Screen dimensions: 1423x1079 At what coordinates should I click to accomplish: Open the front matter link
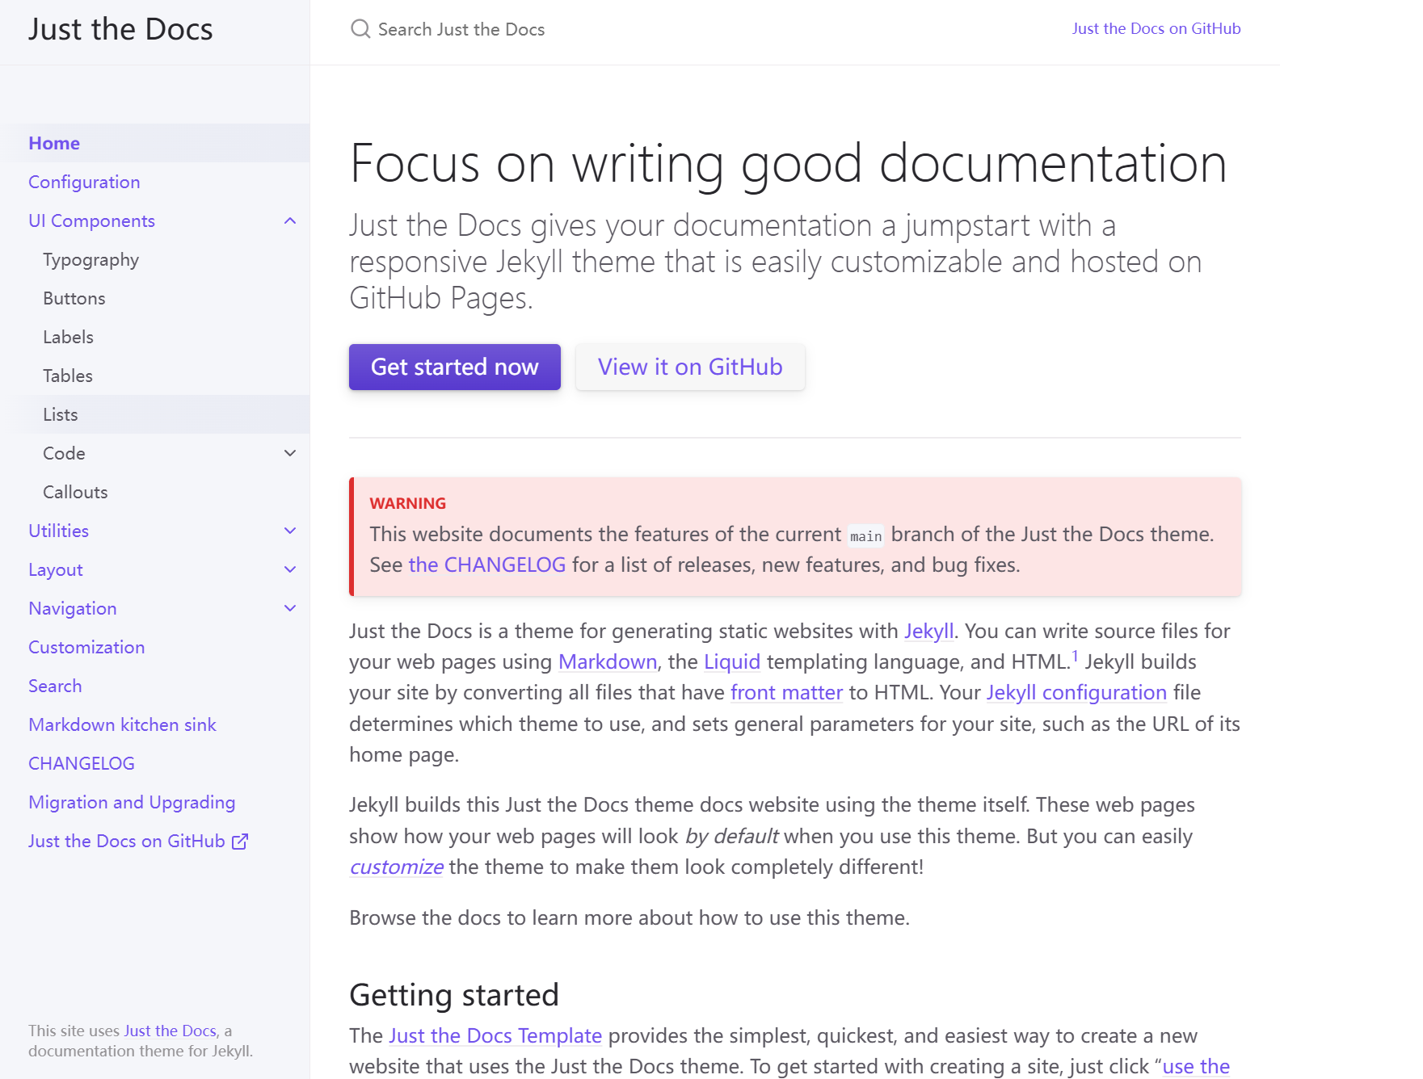pyautogui.click(x=786, y=692)
